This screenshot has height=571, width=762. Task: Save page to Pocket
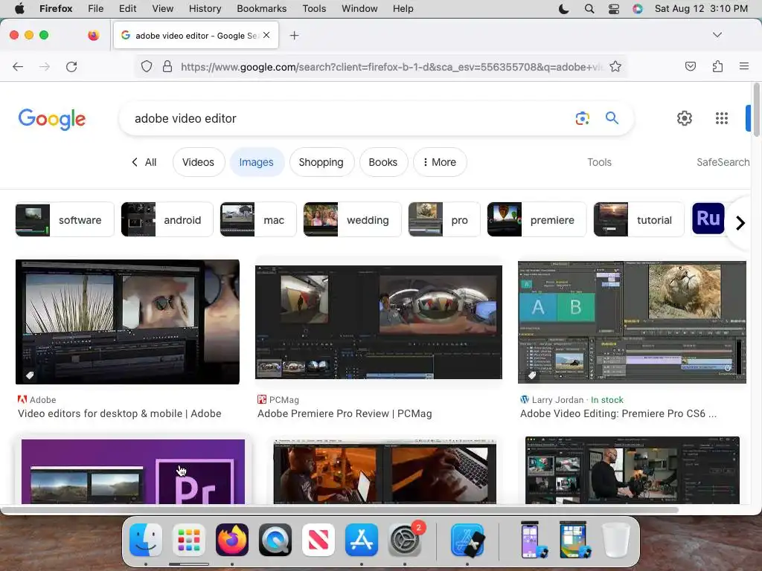click(x=690, y=66)
